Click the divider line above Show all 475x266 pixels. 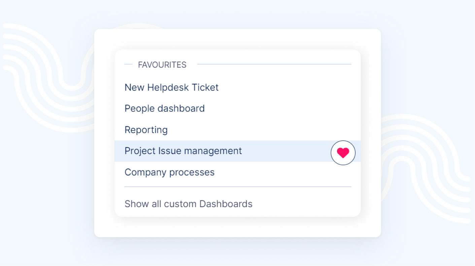click(238, 187)
